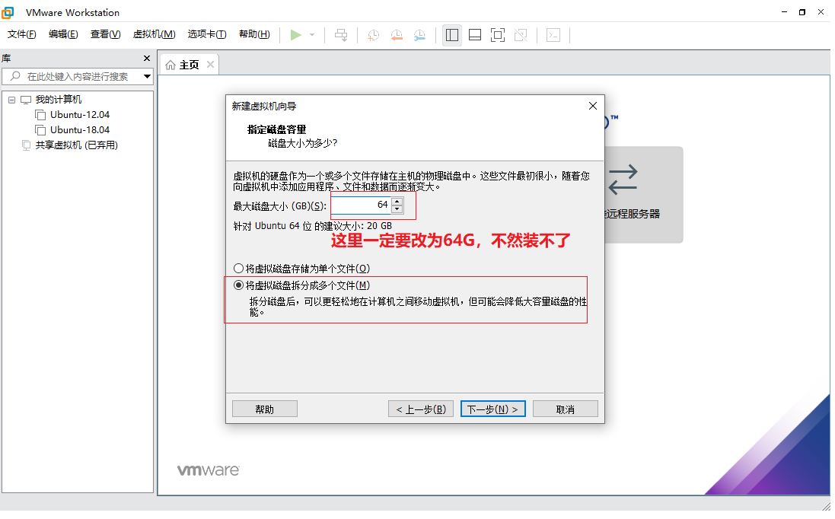
Task: Click the library search input field
Action: [78, 77]
